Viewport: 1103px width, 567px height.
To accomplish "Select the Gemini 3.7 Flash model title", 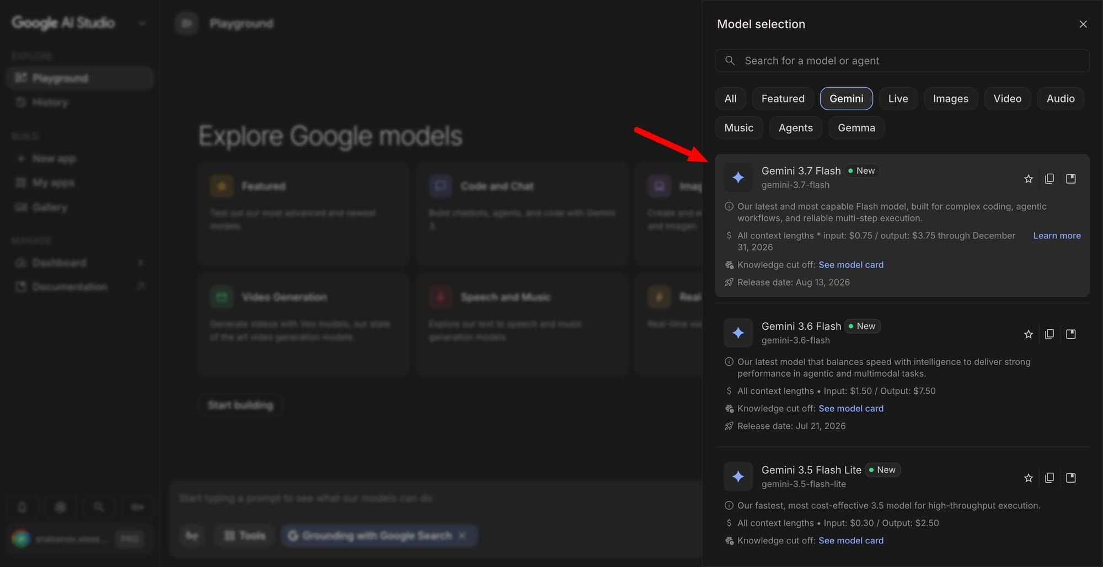I will [801, 171].
